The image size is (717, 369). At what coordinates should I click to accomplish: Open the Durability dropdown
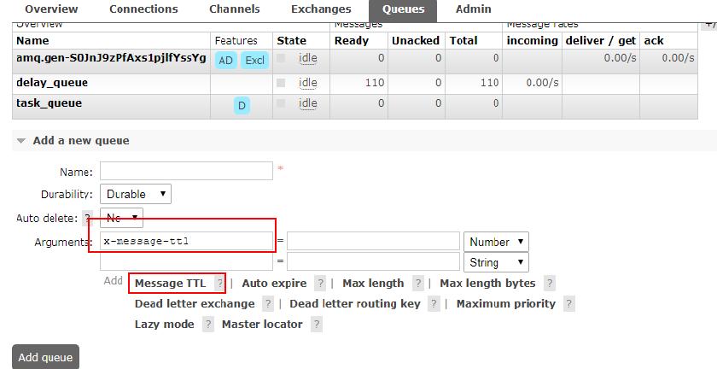[x=136, y=194]
